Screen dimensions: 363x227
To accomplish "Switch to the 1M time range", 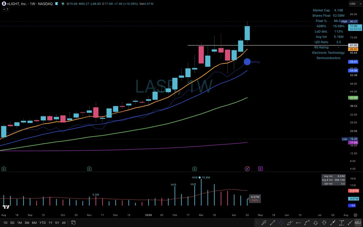I will click(20, 223).
